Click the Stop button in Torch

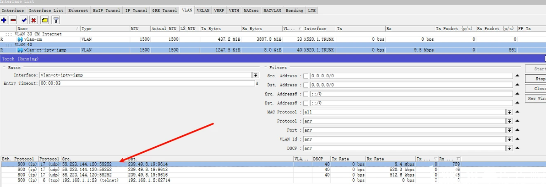tap(535, 79)
